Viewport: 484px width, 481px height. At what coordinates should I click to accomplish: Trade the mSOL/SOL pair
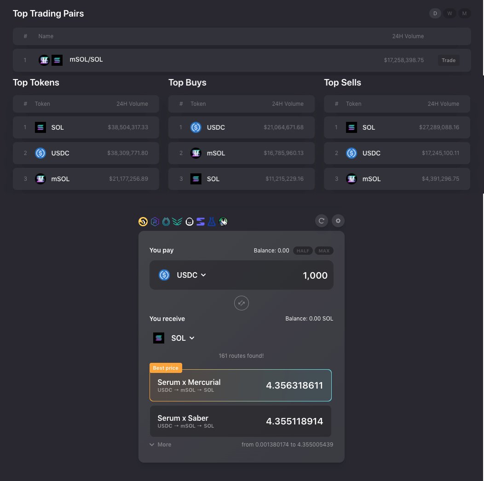point(449,60)
